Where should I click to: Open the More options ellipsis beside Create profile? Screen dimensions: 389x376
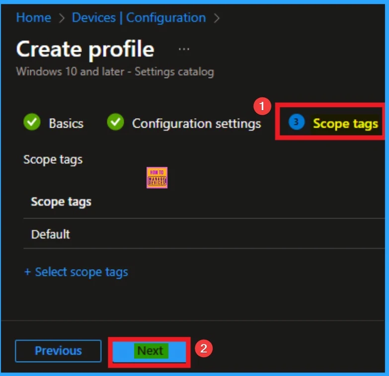[x=184, y=50]
